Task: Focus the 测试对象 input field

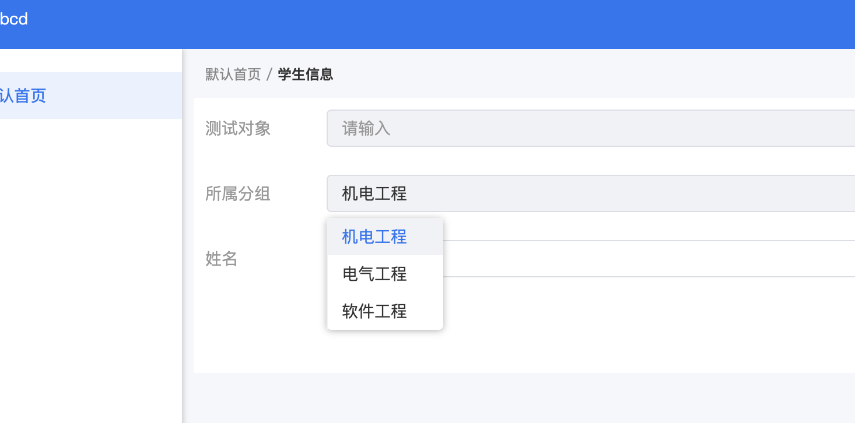Action: (591, 128)
